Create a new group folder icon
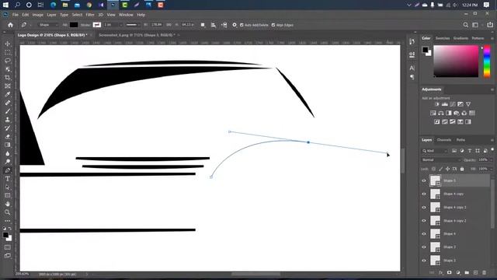The height and width of the screenshot is (280, 497). point(467,272)
